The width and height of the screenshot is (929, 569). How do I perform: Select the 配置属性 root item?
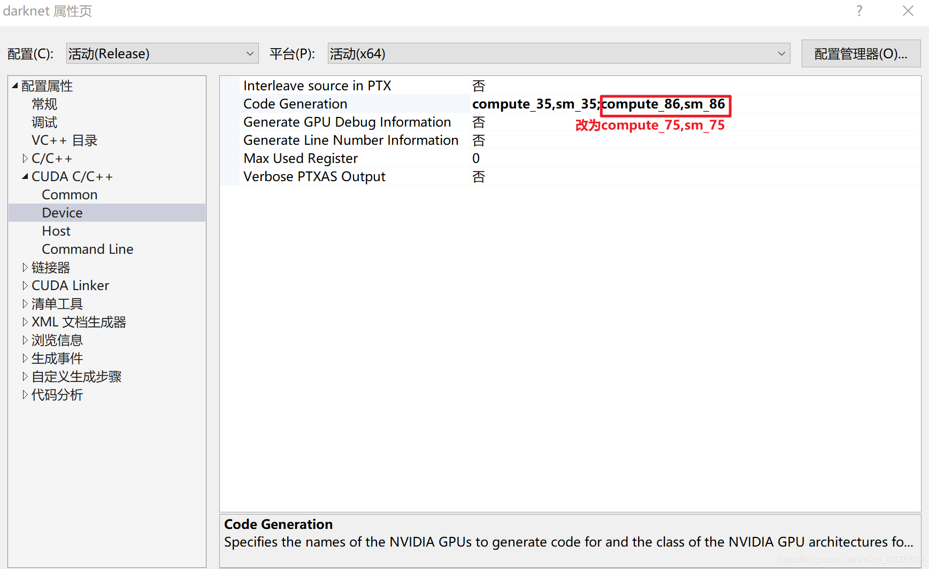pos(47,85)
